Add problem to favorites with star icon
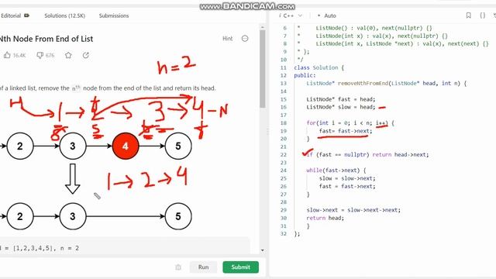Screen dimensions: 496x279 tap(68, 55)
